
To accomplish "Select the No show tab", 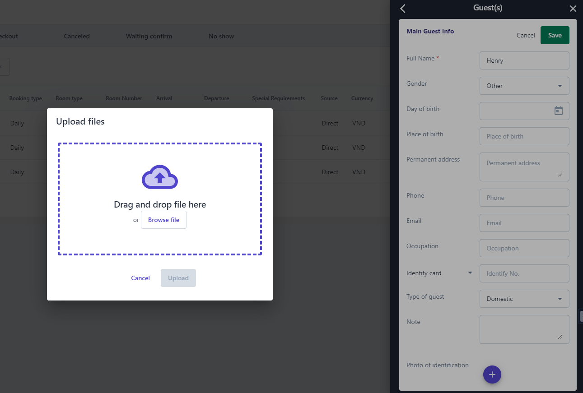I will click(x=221, y=36).
